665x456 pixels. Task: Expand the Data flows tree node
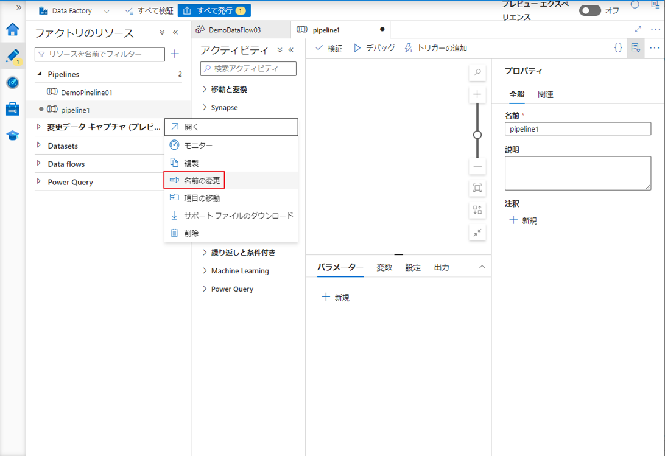[x=39, y=163]
